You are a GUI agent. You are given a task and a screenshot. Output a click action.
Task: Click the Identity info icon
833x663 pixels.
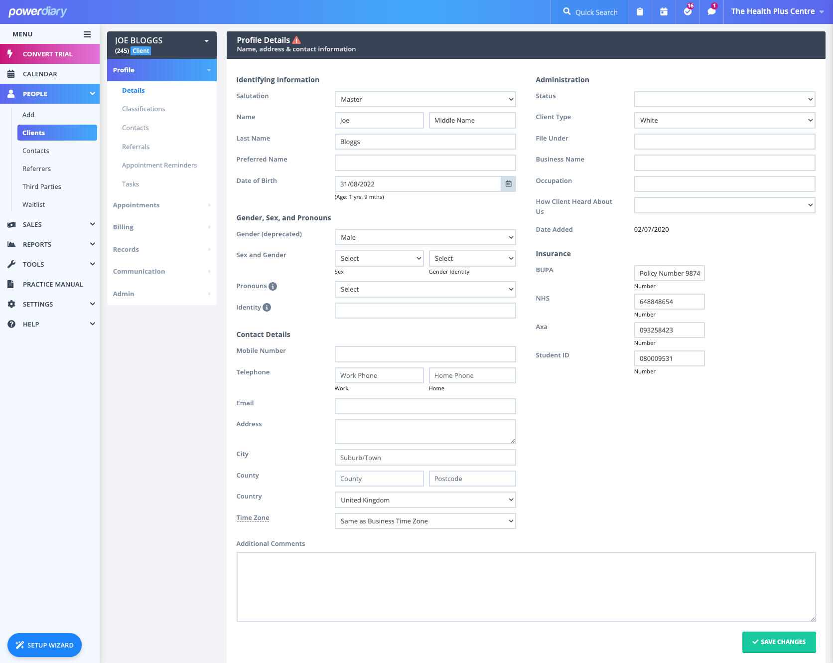click(267, 308)
